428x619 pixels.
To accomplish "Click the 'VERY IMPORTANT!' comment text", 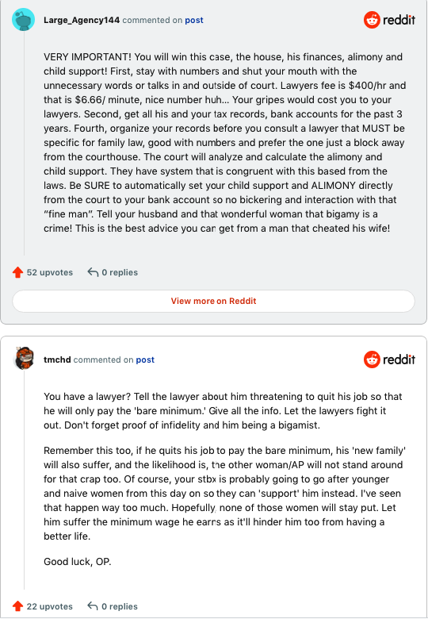I will click(224, 143).
